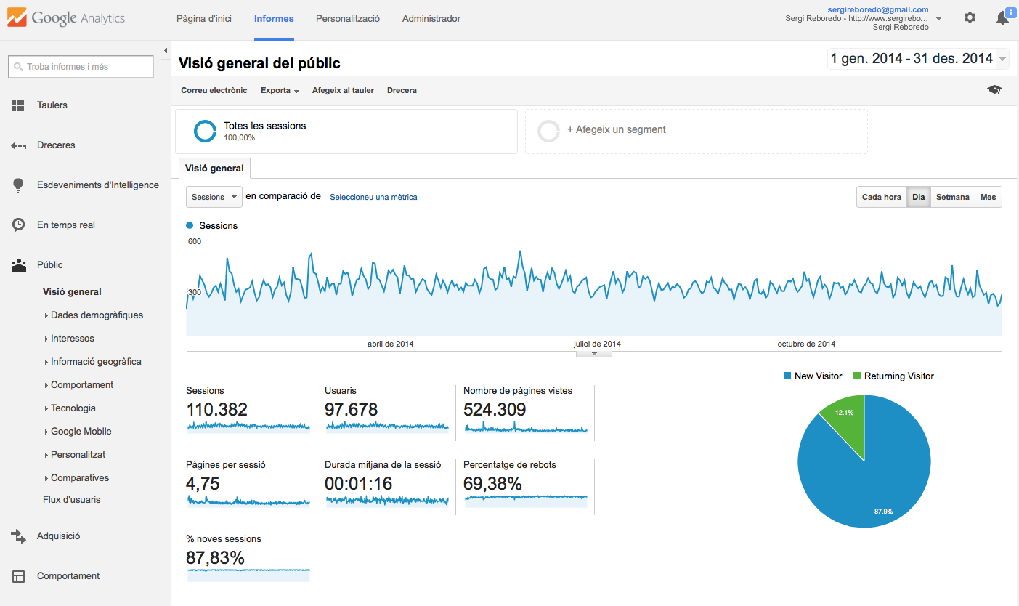Viewport: 1019px width, 606px height.
Task: Click the Comportament layout icon
Action: pos(18,576)
